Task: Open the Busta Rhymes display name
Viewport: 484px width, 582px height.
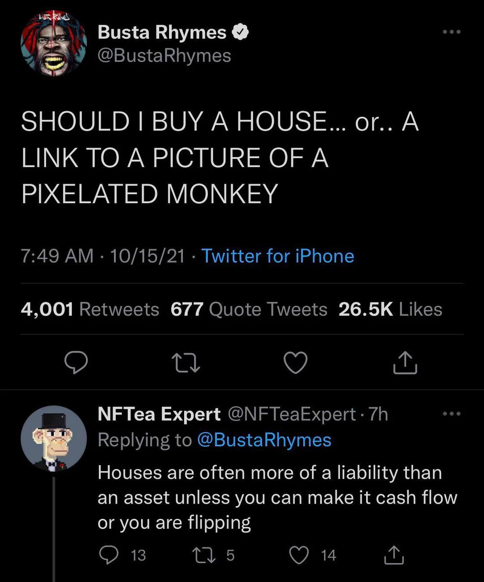Action: [x=162, y=32]
